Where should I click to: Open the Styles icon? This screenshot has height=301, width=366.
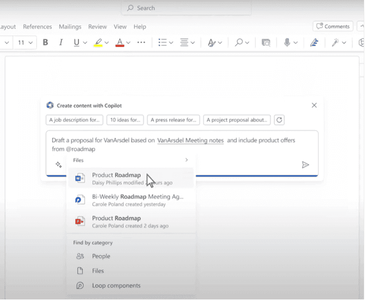click(212, 43)
